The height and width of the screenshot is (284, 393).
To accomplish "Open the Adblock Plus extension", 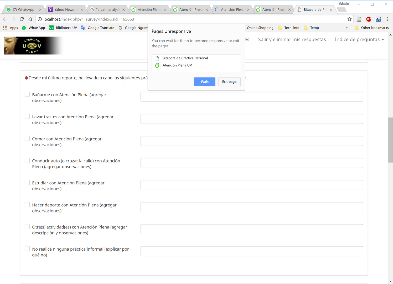I will [369, 19].
